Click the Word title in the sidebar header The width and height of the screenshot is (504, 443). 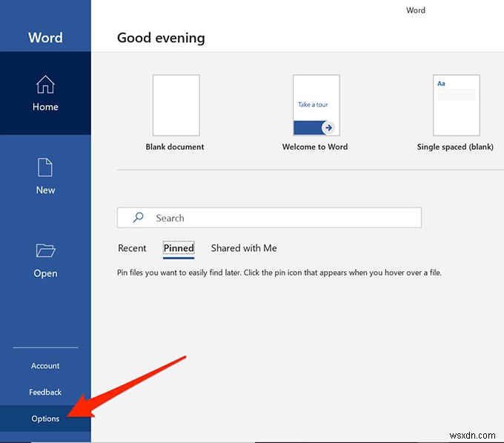pyautogui.click(x=45, y=38)
